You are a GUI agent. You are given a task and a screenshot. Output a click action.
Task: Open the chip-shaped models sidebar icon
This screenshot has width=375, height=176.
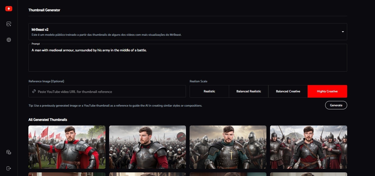tap(9, 40)
